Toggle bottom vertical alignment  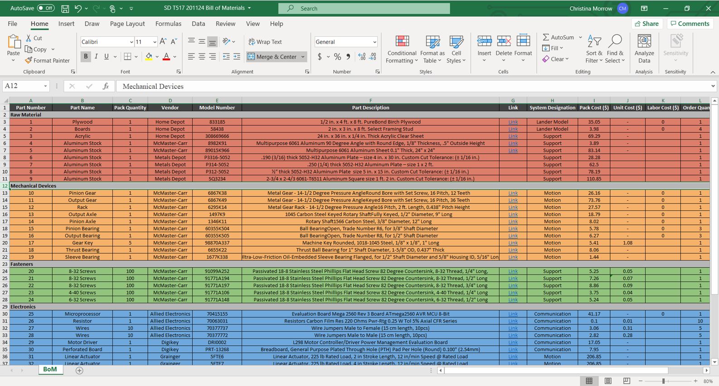[x=212, y=42]
